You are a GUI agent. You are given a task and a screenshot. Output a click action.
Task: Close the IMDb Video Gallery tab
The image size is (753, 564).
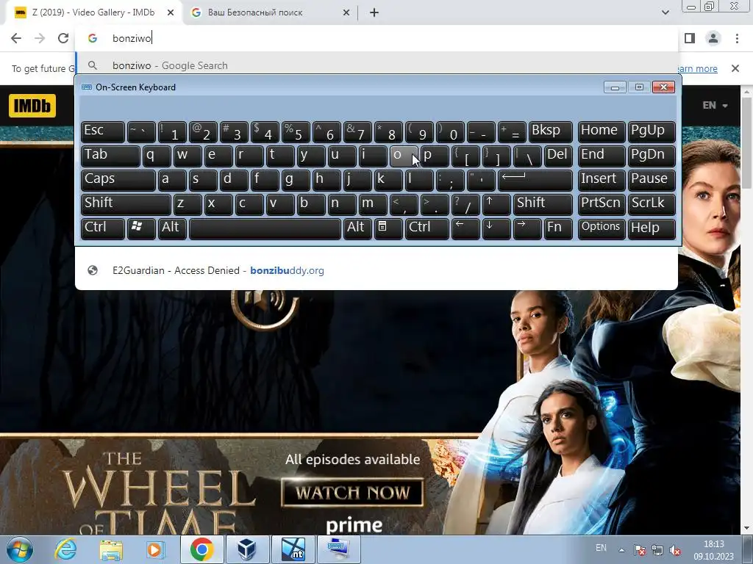pyautogui.click(x=171, y=12)
